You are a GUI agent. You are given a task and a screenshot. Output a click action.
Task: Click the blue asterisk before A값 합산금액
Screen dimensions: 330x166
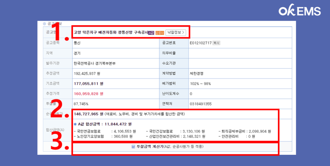[75, 124]
